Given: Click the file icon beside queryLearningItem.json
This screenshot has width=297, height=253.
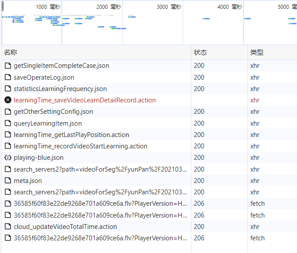Looking at the screenshot, I should tap(8, 123).
